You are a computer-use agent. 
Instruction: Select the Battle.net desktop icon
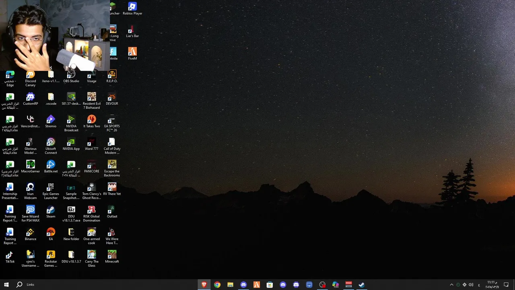tap(51, 167)
